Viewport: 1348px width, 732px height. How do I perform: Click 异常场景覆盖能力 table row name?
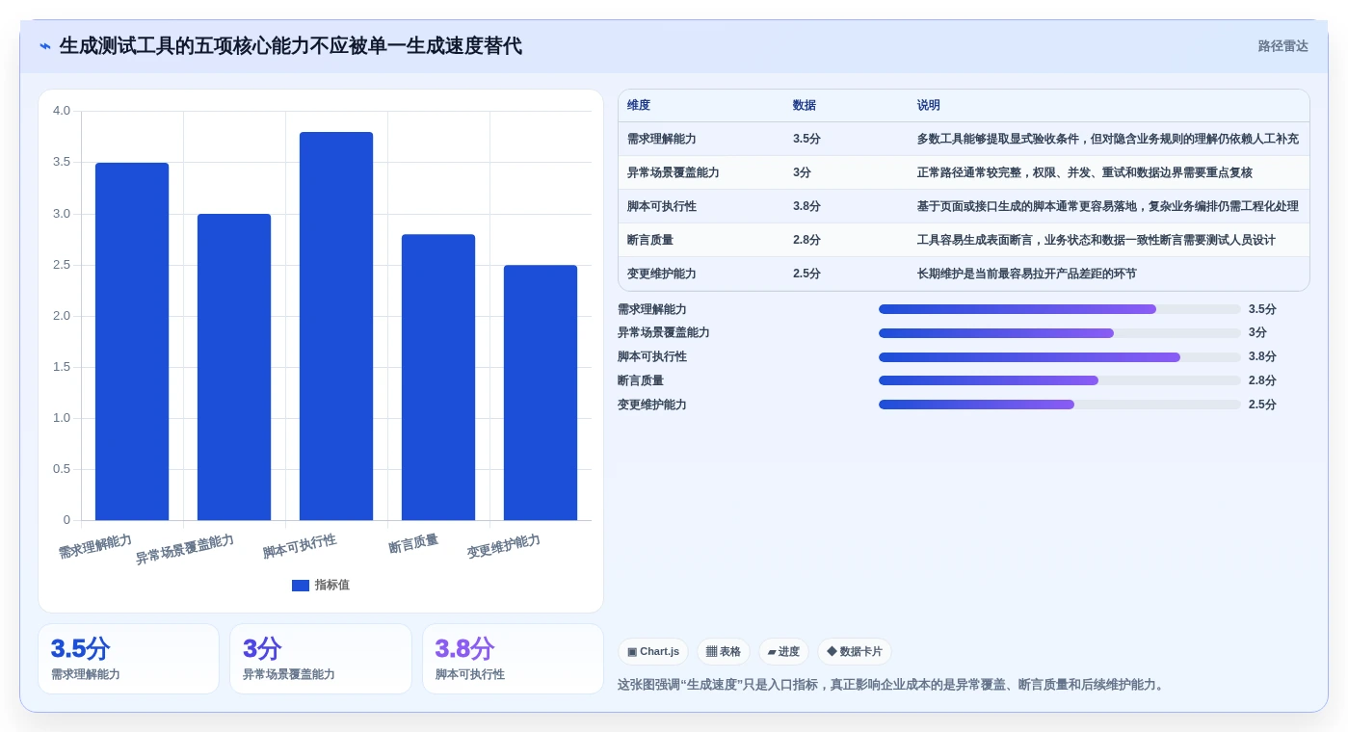[674, 172]
